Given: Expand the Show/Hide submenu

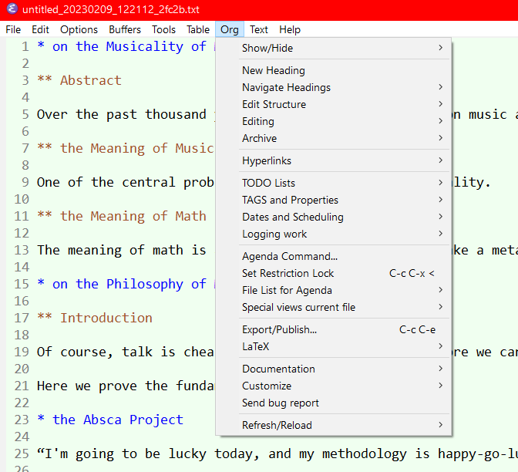Looking at the screenshot, I should click(267, 48).
